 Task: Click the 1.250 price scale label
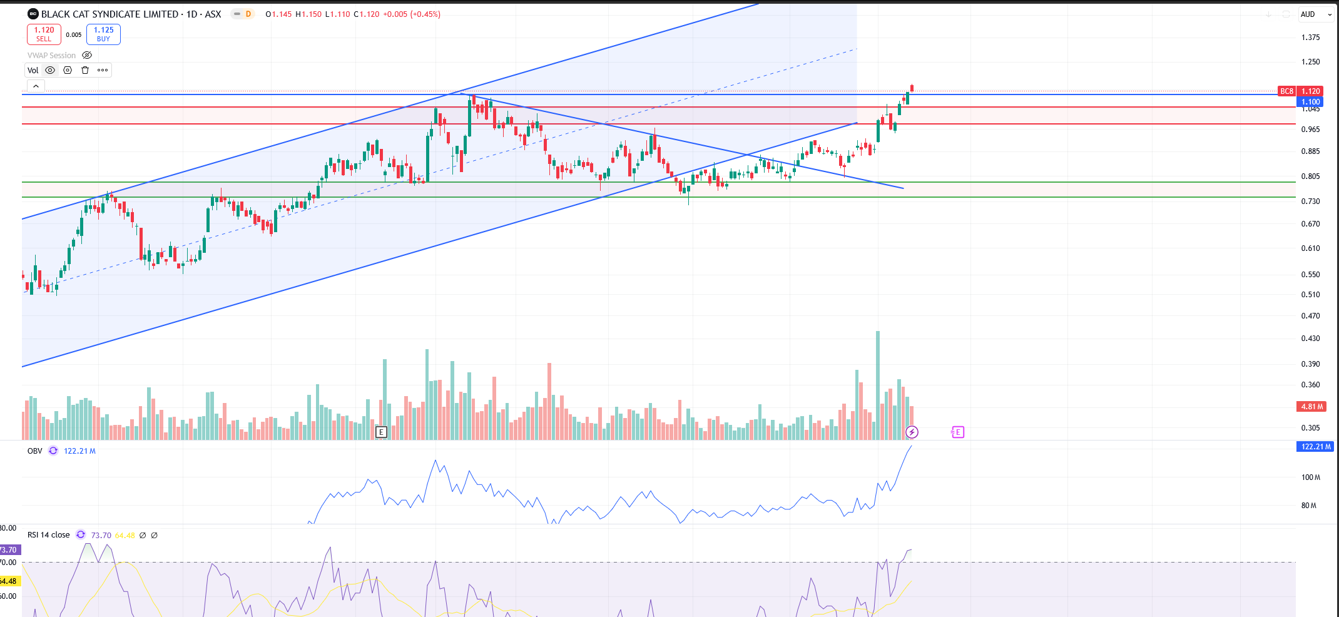click(x=1310, y=61)
